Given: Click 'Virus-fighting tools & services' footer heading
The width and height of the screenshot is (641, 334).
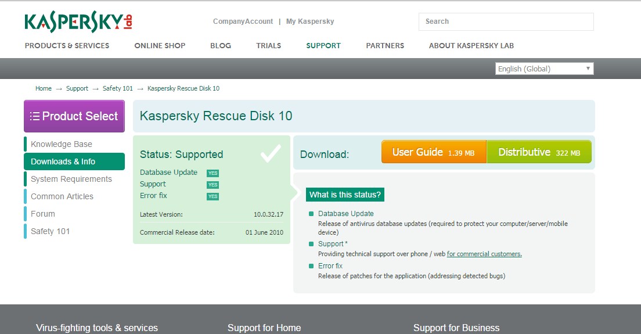Looking at the screenshot, I should 97,328.
